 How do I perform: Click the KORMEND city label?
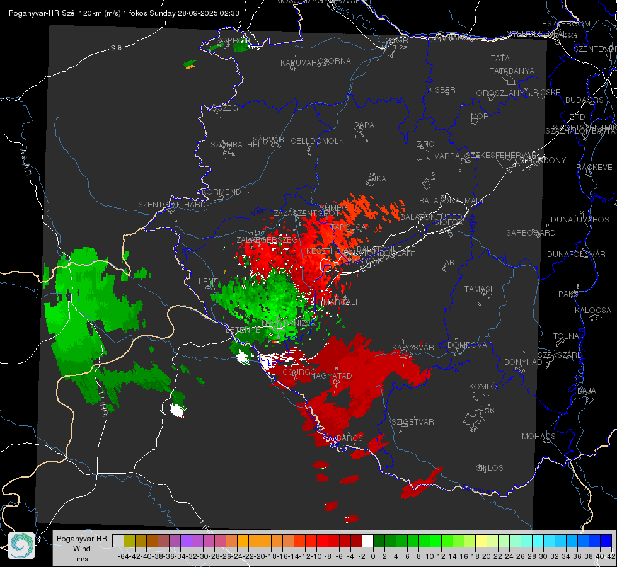[x=221, y=192]
